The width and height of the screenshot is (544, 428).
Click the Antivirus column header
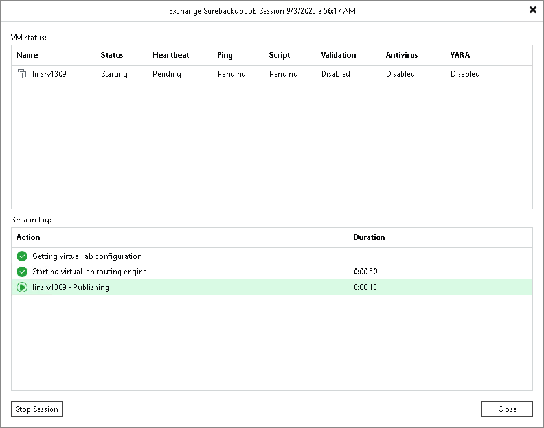[402, 55]
